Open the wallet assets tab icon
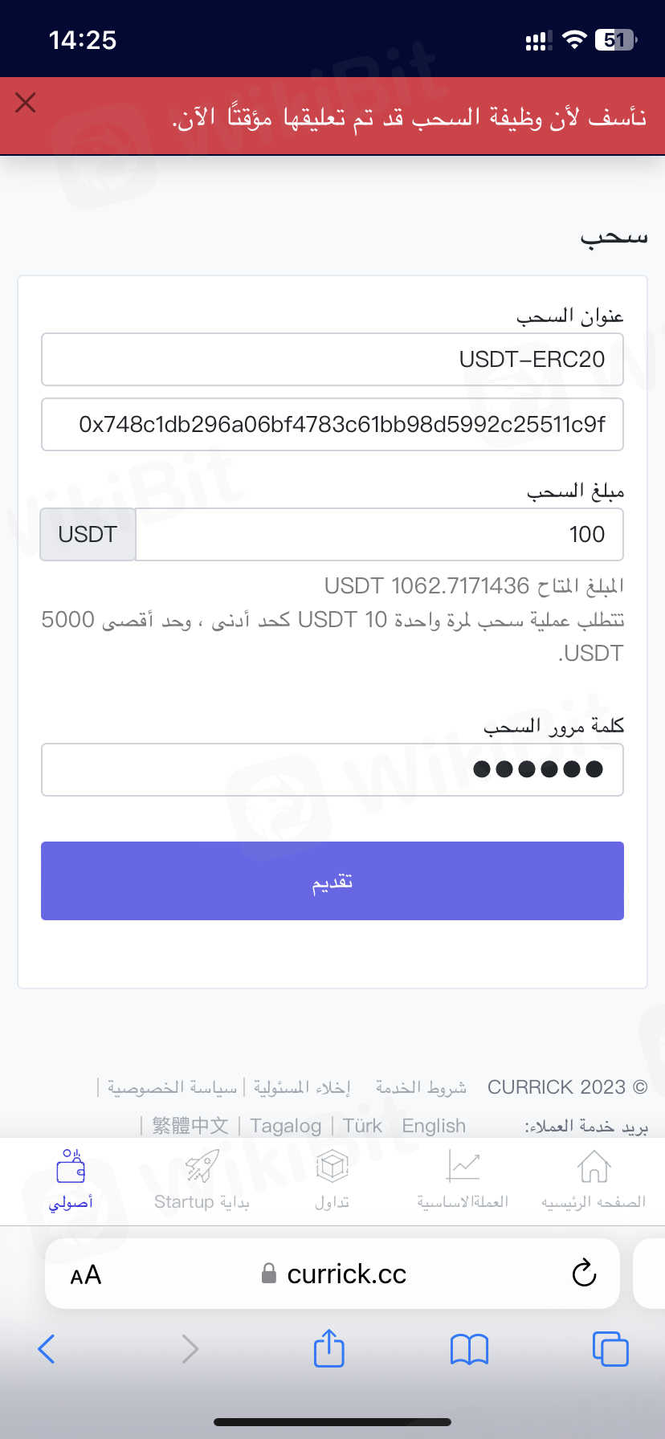The image size is (665, 1439). pyautogui.click(x=71, y=1168)
